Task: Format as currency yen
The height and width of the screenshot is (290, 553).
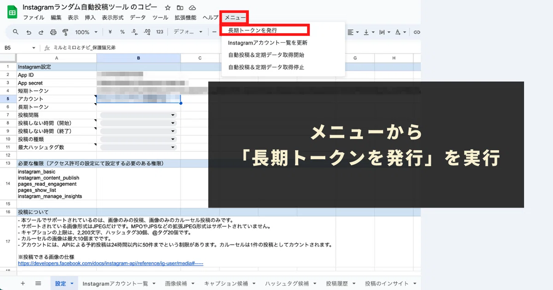Action: (110, 32)
